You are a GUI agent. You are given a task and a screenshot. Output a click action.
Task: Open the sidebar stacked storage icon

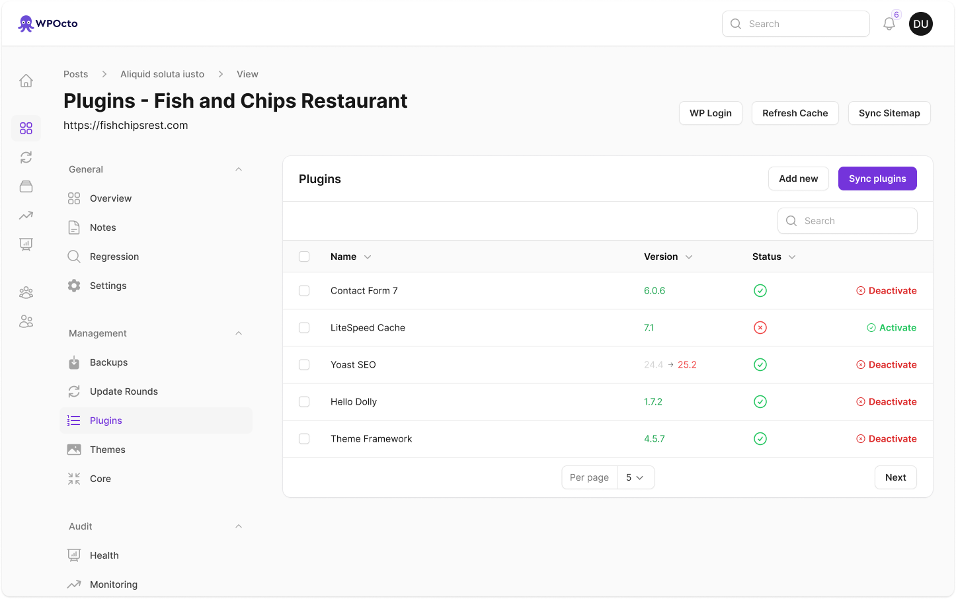coord(26,186)
